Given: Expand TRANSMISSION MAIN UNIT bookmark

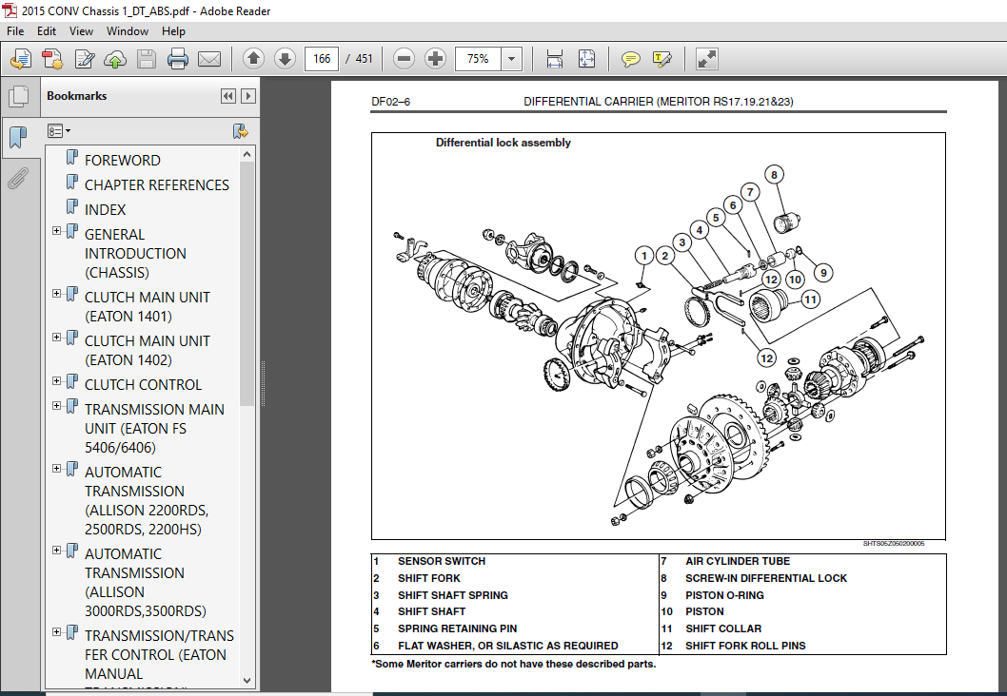Looking at the screenshot, I should point(56,405).
